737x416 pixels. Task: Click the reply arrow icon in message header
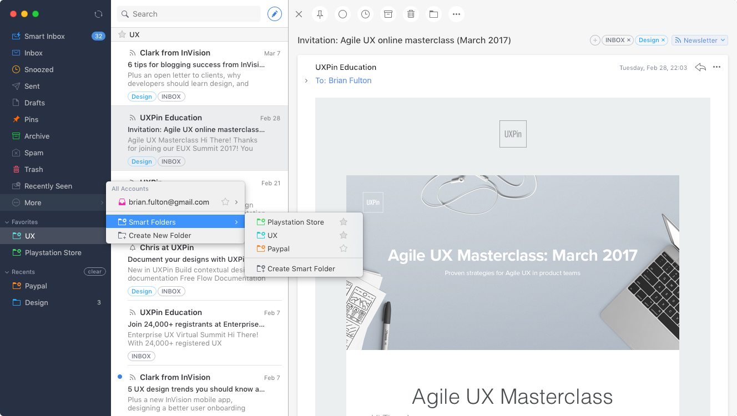pos(700,67)
